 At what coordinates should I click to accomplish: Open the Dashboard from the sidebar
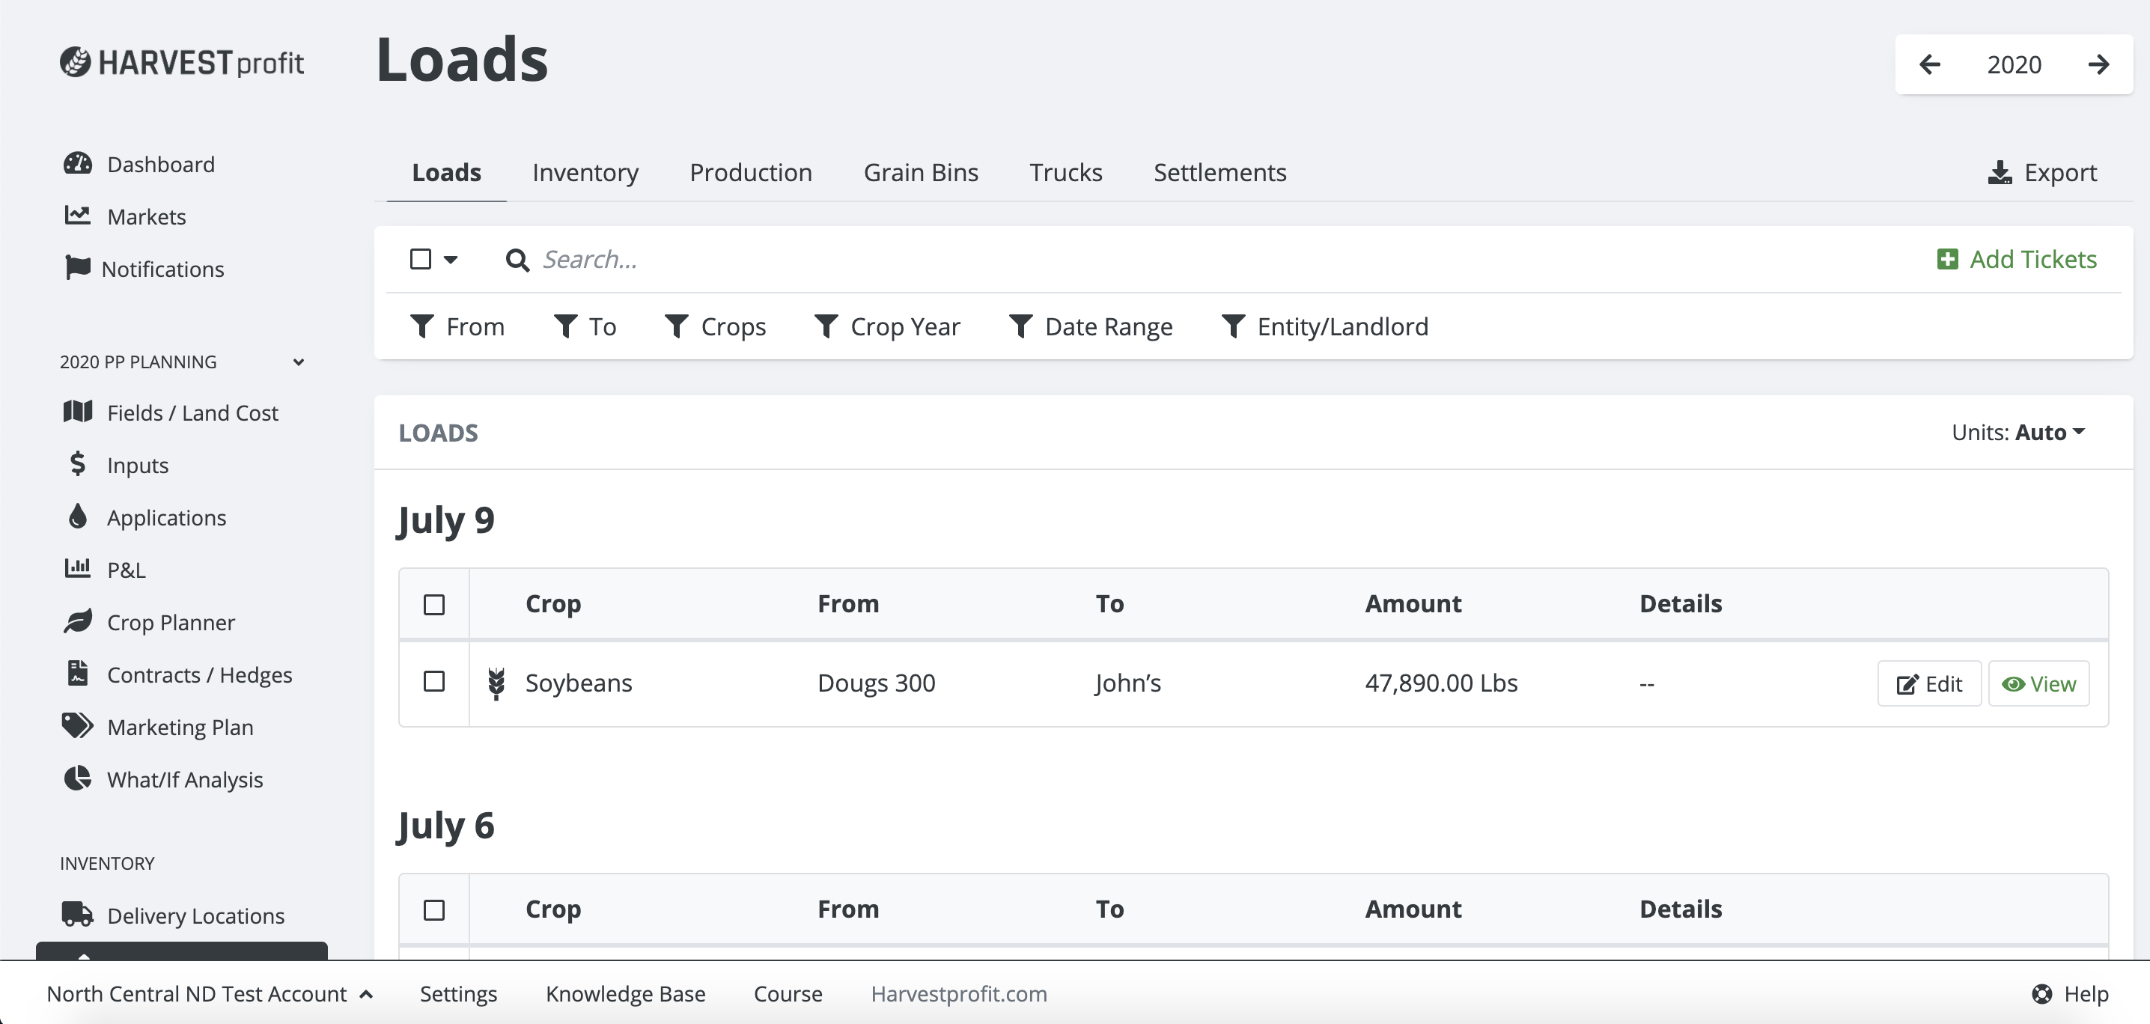[159, 164]
